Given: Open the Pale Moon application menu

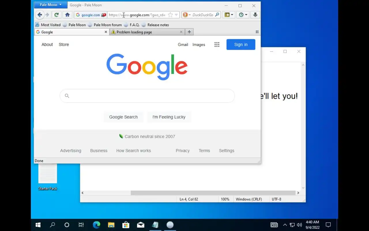Looking at the screenshot, I should [x=50, y=5].
